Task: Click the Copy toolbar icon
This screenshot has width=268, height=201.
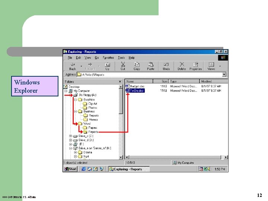Action: (137, 66)
